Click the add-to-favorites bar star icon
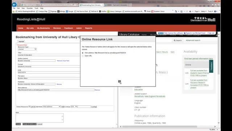The height and width of the screenshot is (131, 232). pyautogui.click(x=14, y=11)
